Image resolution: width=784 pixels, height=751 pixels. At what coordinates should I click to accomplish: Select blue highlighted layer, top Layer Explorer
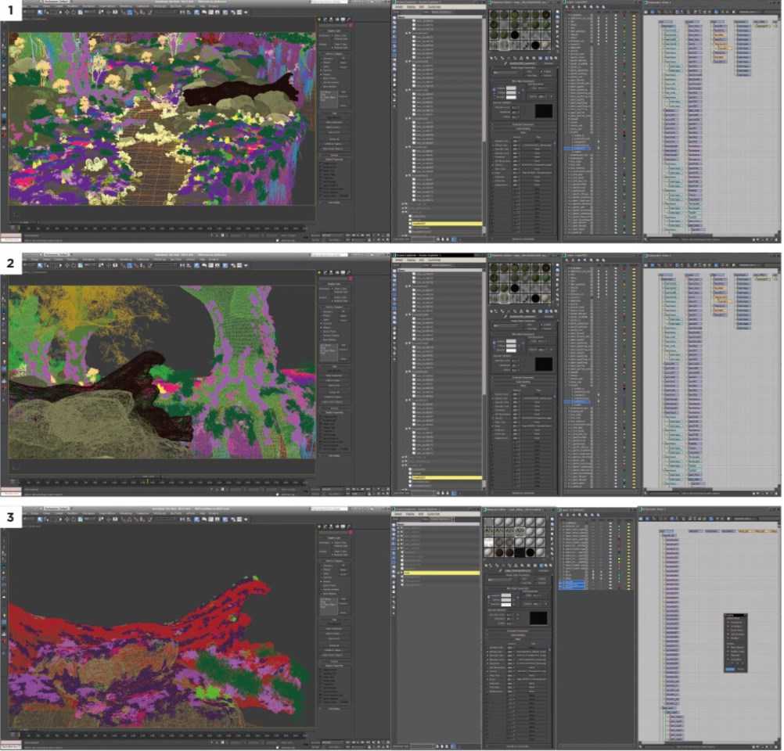[577, 149]
